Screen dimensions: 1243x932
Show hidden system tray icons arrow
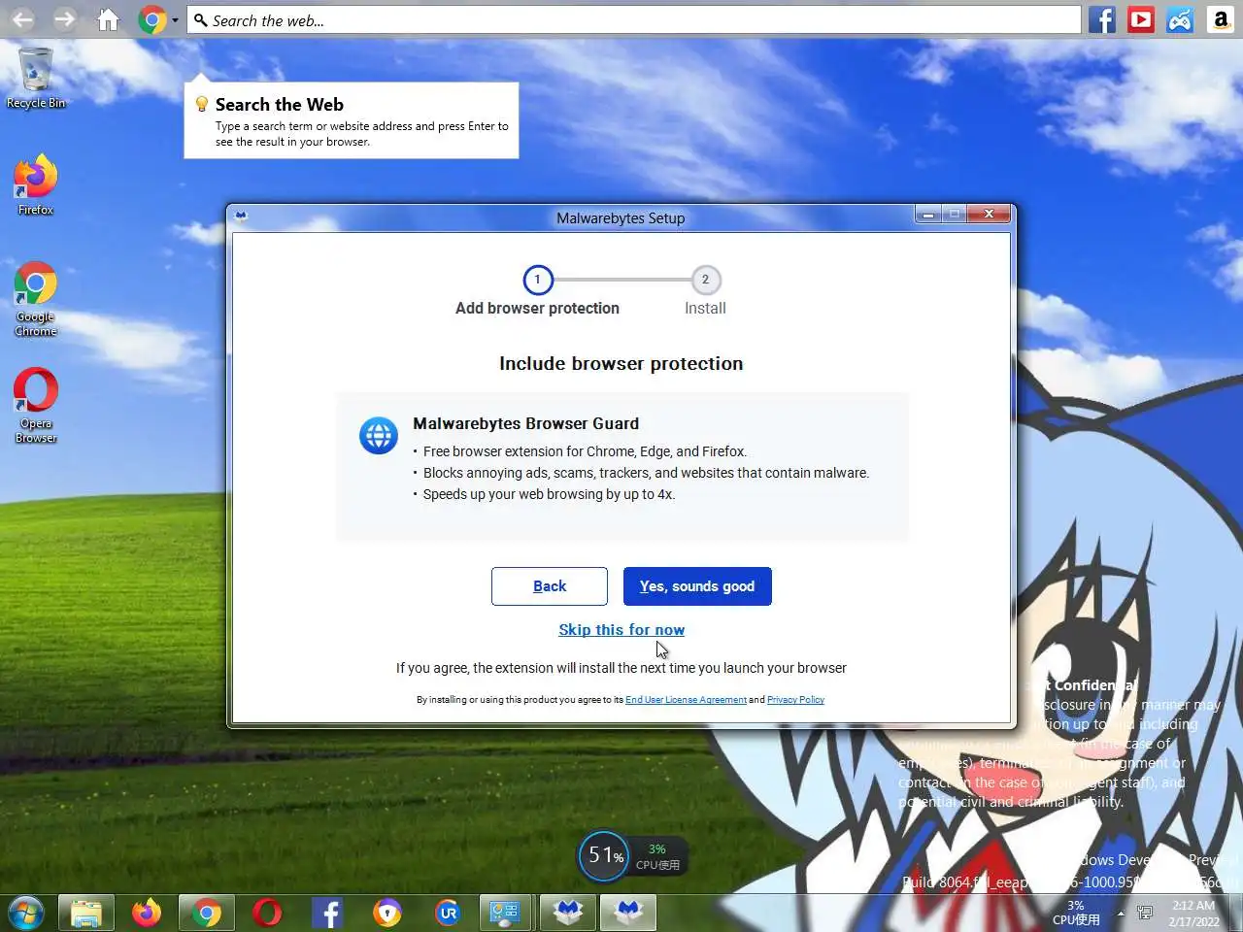1121,914
